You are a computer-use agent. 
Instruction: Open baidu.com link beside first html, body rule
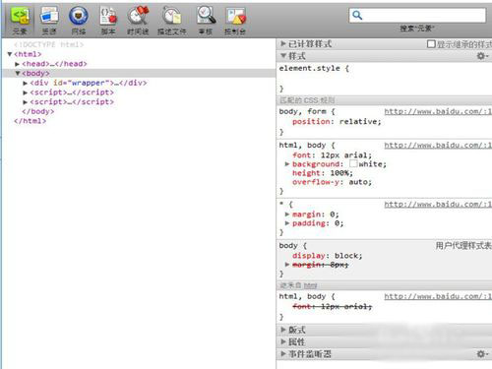tap(438, 145)
